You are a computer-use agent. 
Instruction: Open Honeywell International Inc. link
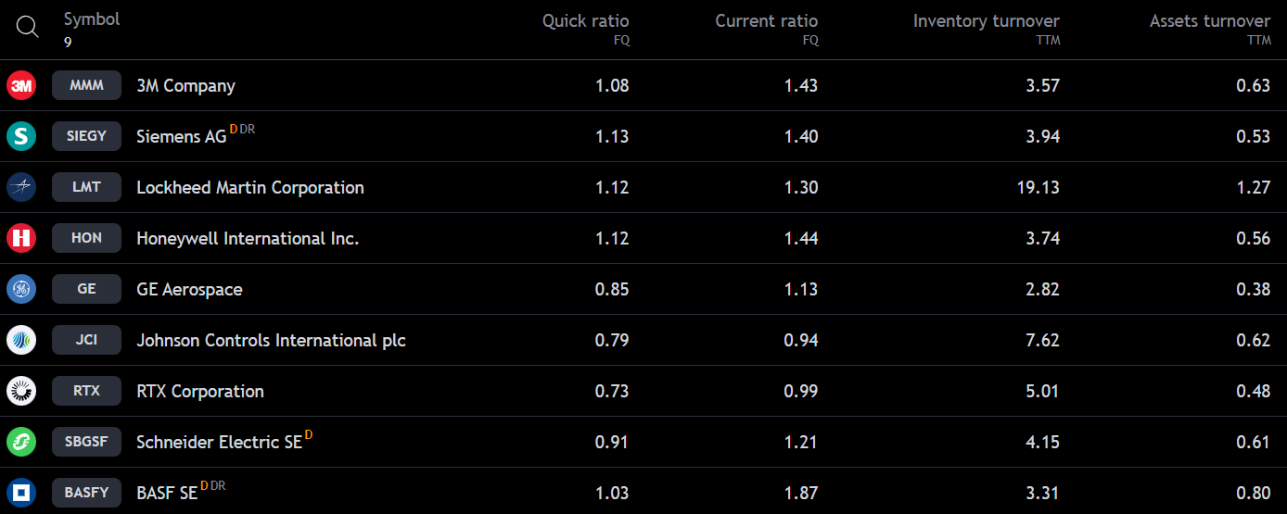248,239
